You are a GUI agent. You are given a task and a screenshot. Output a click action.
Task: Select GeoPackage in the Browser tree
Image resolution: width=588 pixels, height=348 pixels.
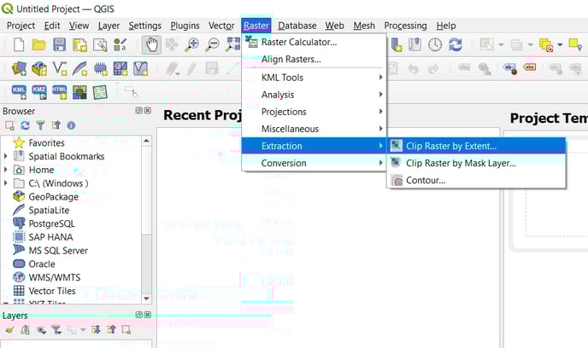(54, 197)
